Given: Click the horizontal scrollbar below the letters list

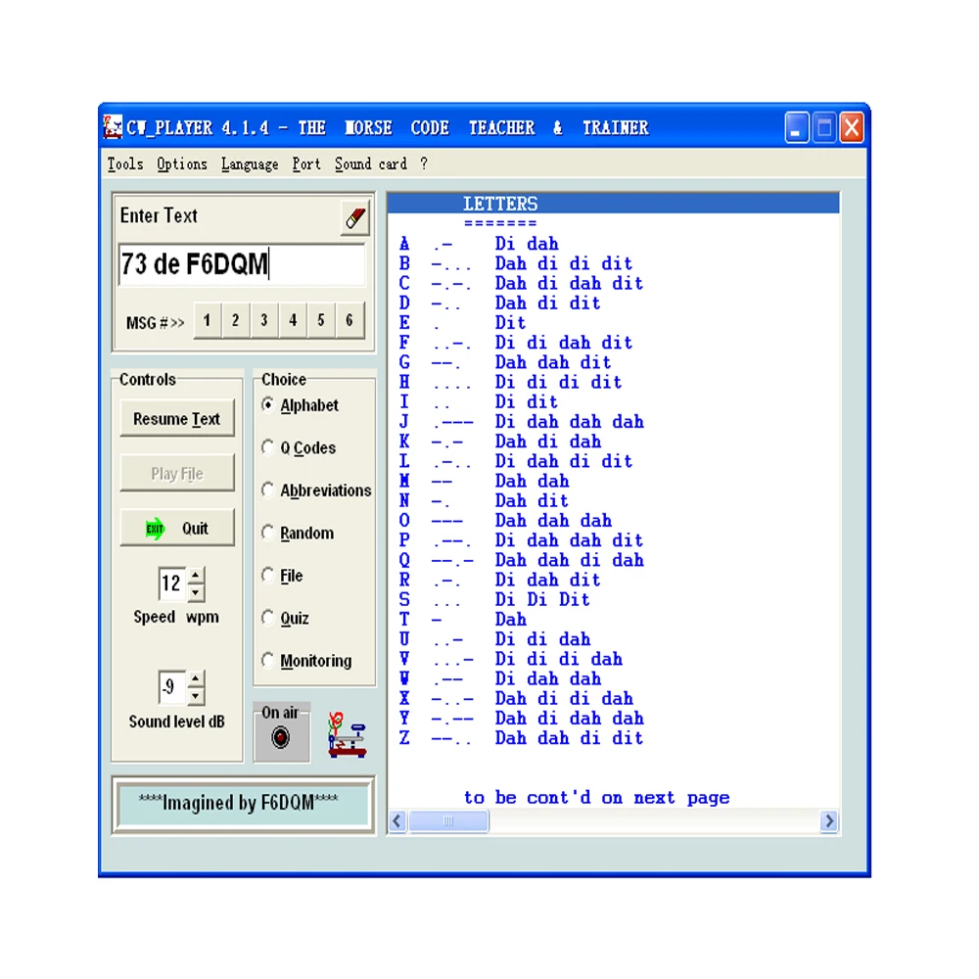Looking at the screenshot, I should pyautogui.click(x=450, y=821).
